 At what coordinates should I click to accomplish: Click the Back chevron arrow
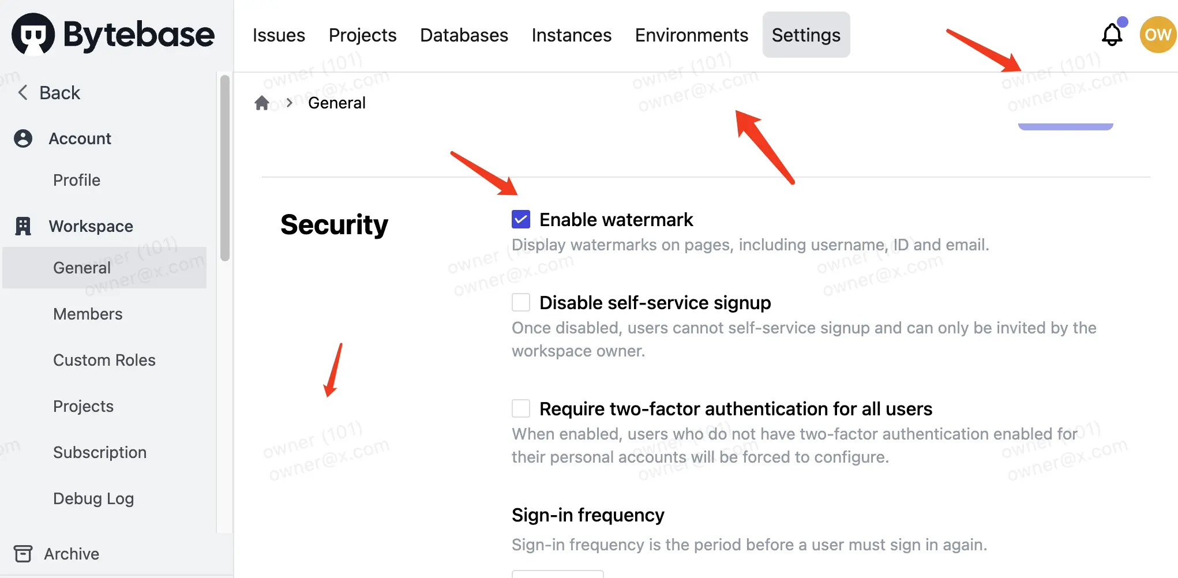(22, 92)
